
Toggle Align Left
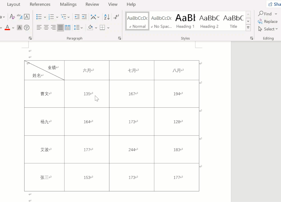[39, 28]
